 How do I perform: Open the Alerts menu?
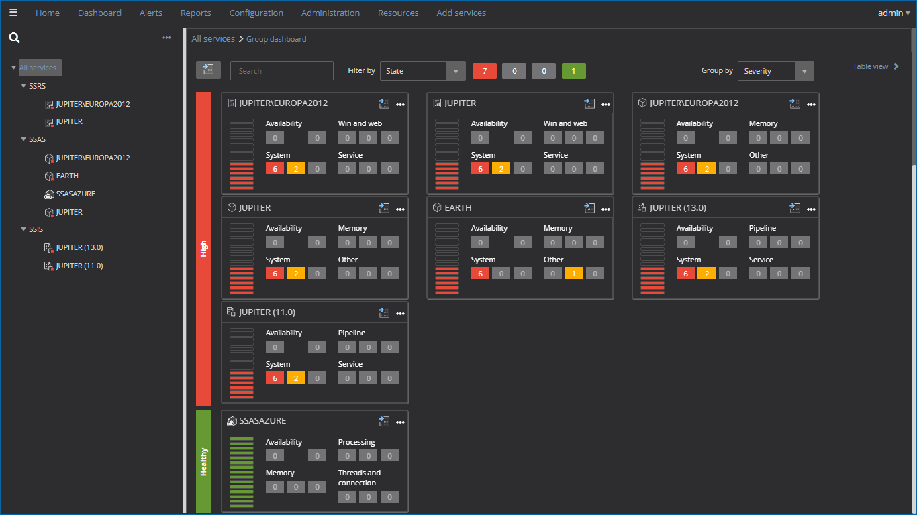pyautogui.click(x=150, y=13)
